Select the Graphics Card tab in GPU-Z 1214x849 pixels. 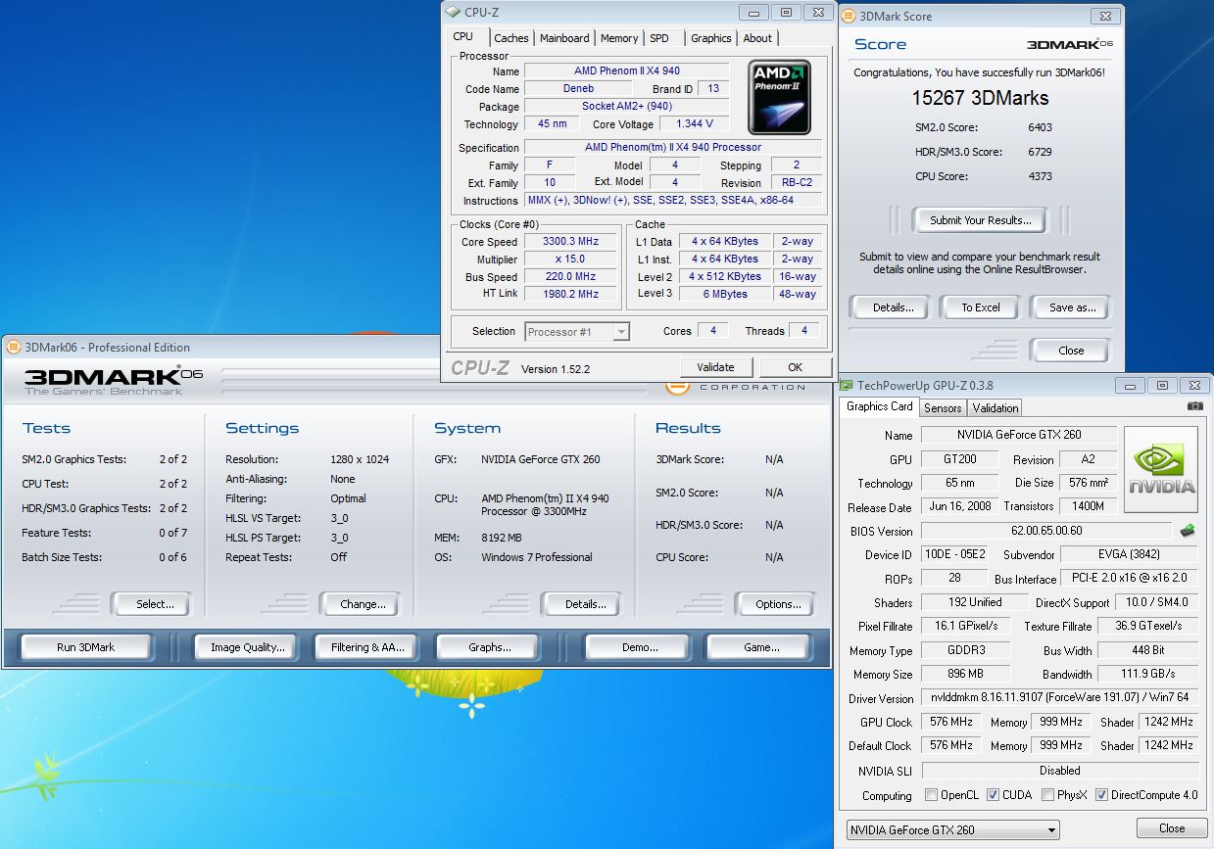879,406
